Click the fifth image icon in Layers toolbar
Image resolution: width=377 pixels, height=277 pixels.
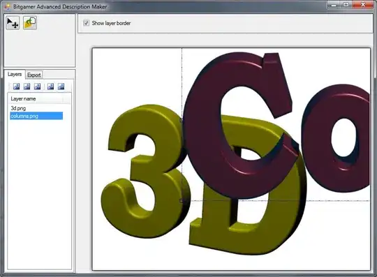tap(61, 87)
